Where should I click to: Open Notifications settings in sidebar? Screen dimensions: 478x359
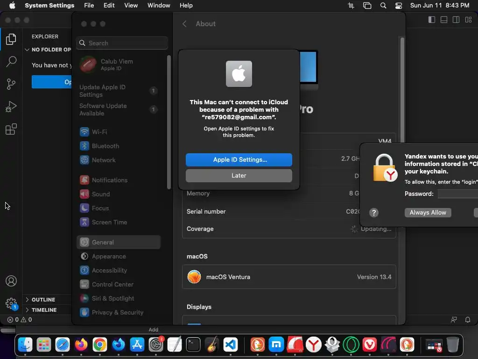[119, 180]
